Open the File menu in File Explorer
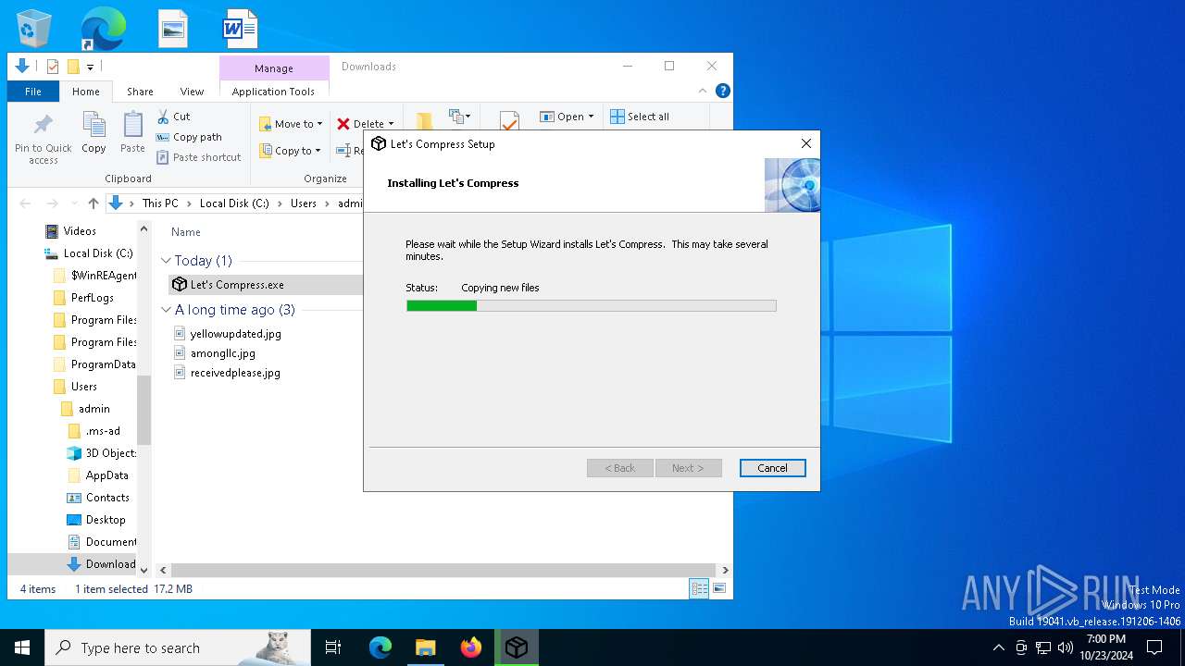The width and height of the screenshot is (1185, 666). pos(33,92)
